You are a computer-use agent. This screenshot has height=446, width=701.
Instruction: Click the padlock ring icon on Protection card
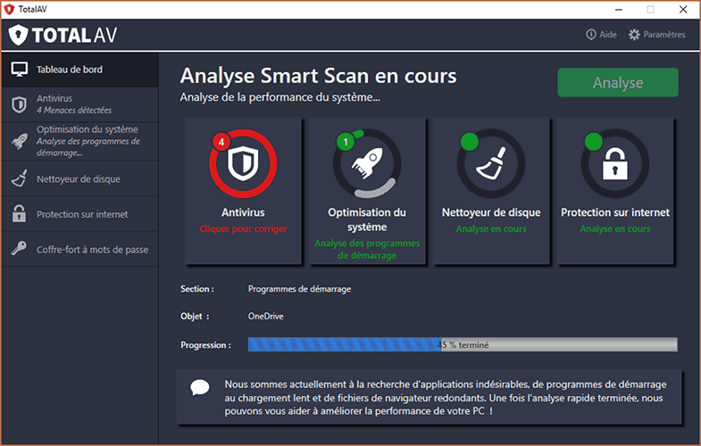615,163
